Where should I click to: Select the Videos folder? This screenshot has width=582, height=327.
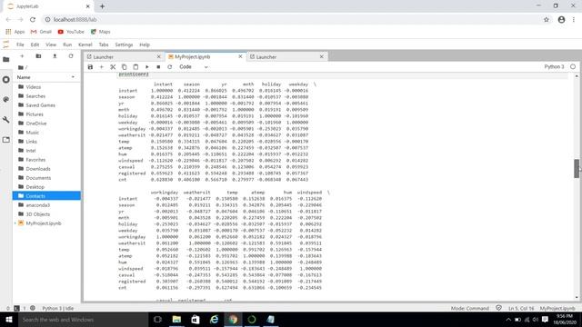(46, 87)
